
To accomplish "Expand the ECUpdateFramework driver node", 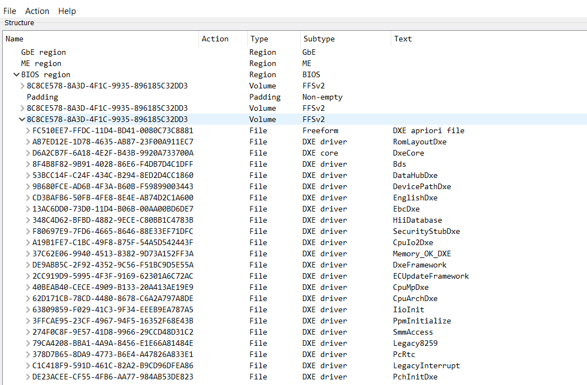I will click(x=28, y=276).
